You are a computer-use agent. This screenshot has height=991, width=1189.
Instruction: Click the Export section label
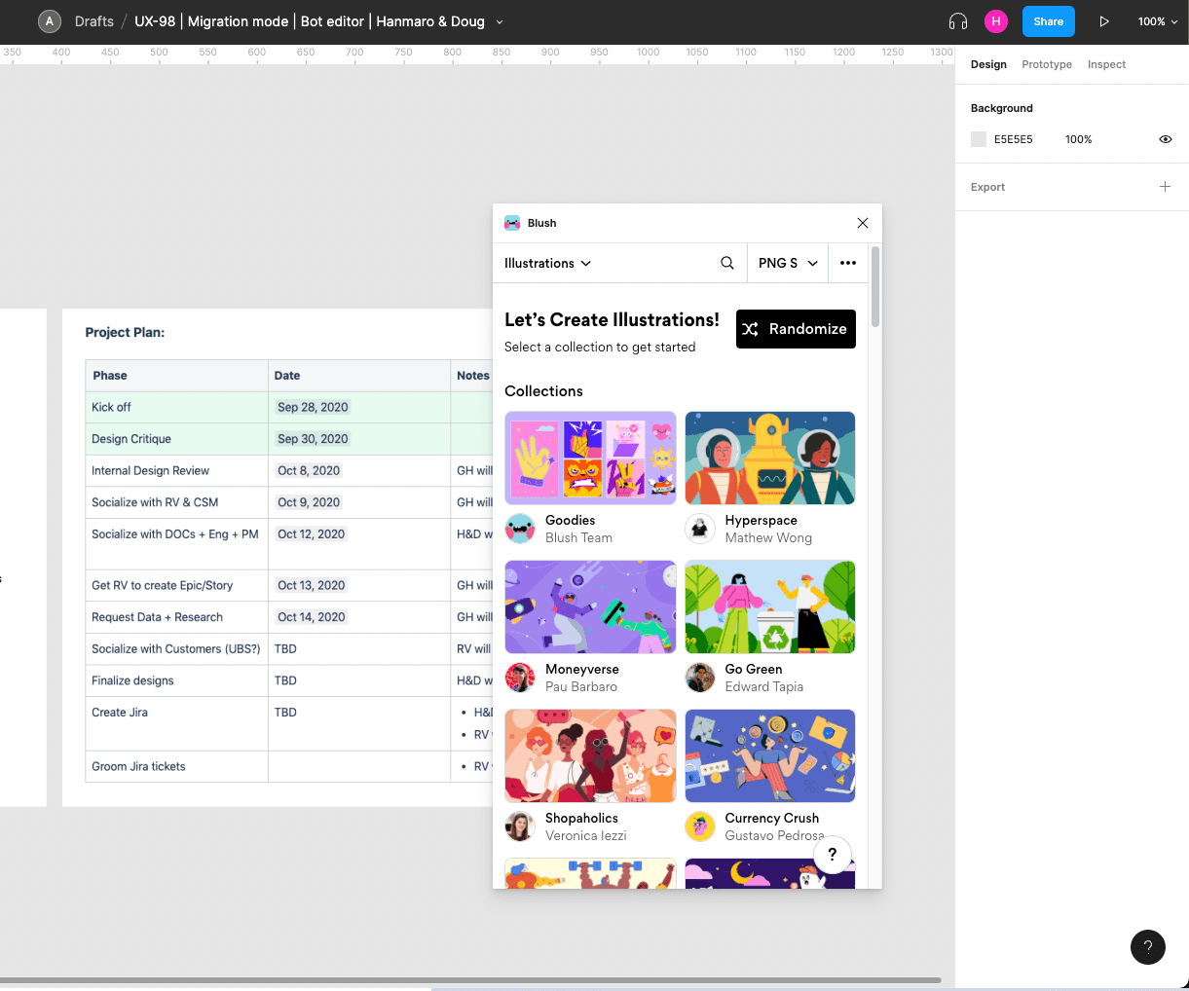pyautogui.click(x=987, y=187)
